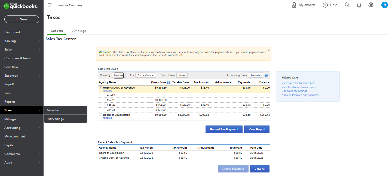Click the user avatar R icon
Image resolution: width=392 pixels, height=176 pixels.
point(384,5)
